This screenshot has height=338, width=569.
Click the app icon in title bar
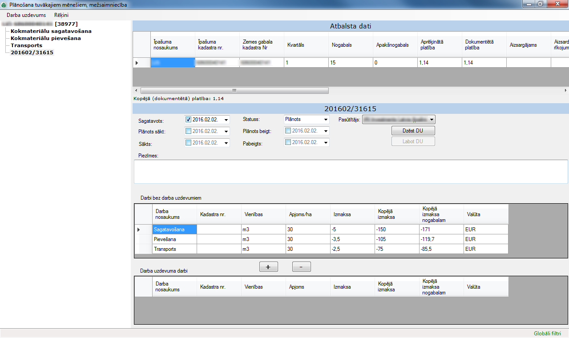click(4, 4)
